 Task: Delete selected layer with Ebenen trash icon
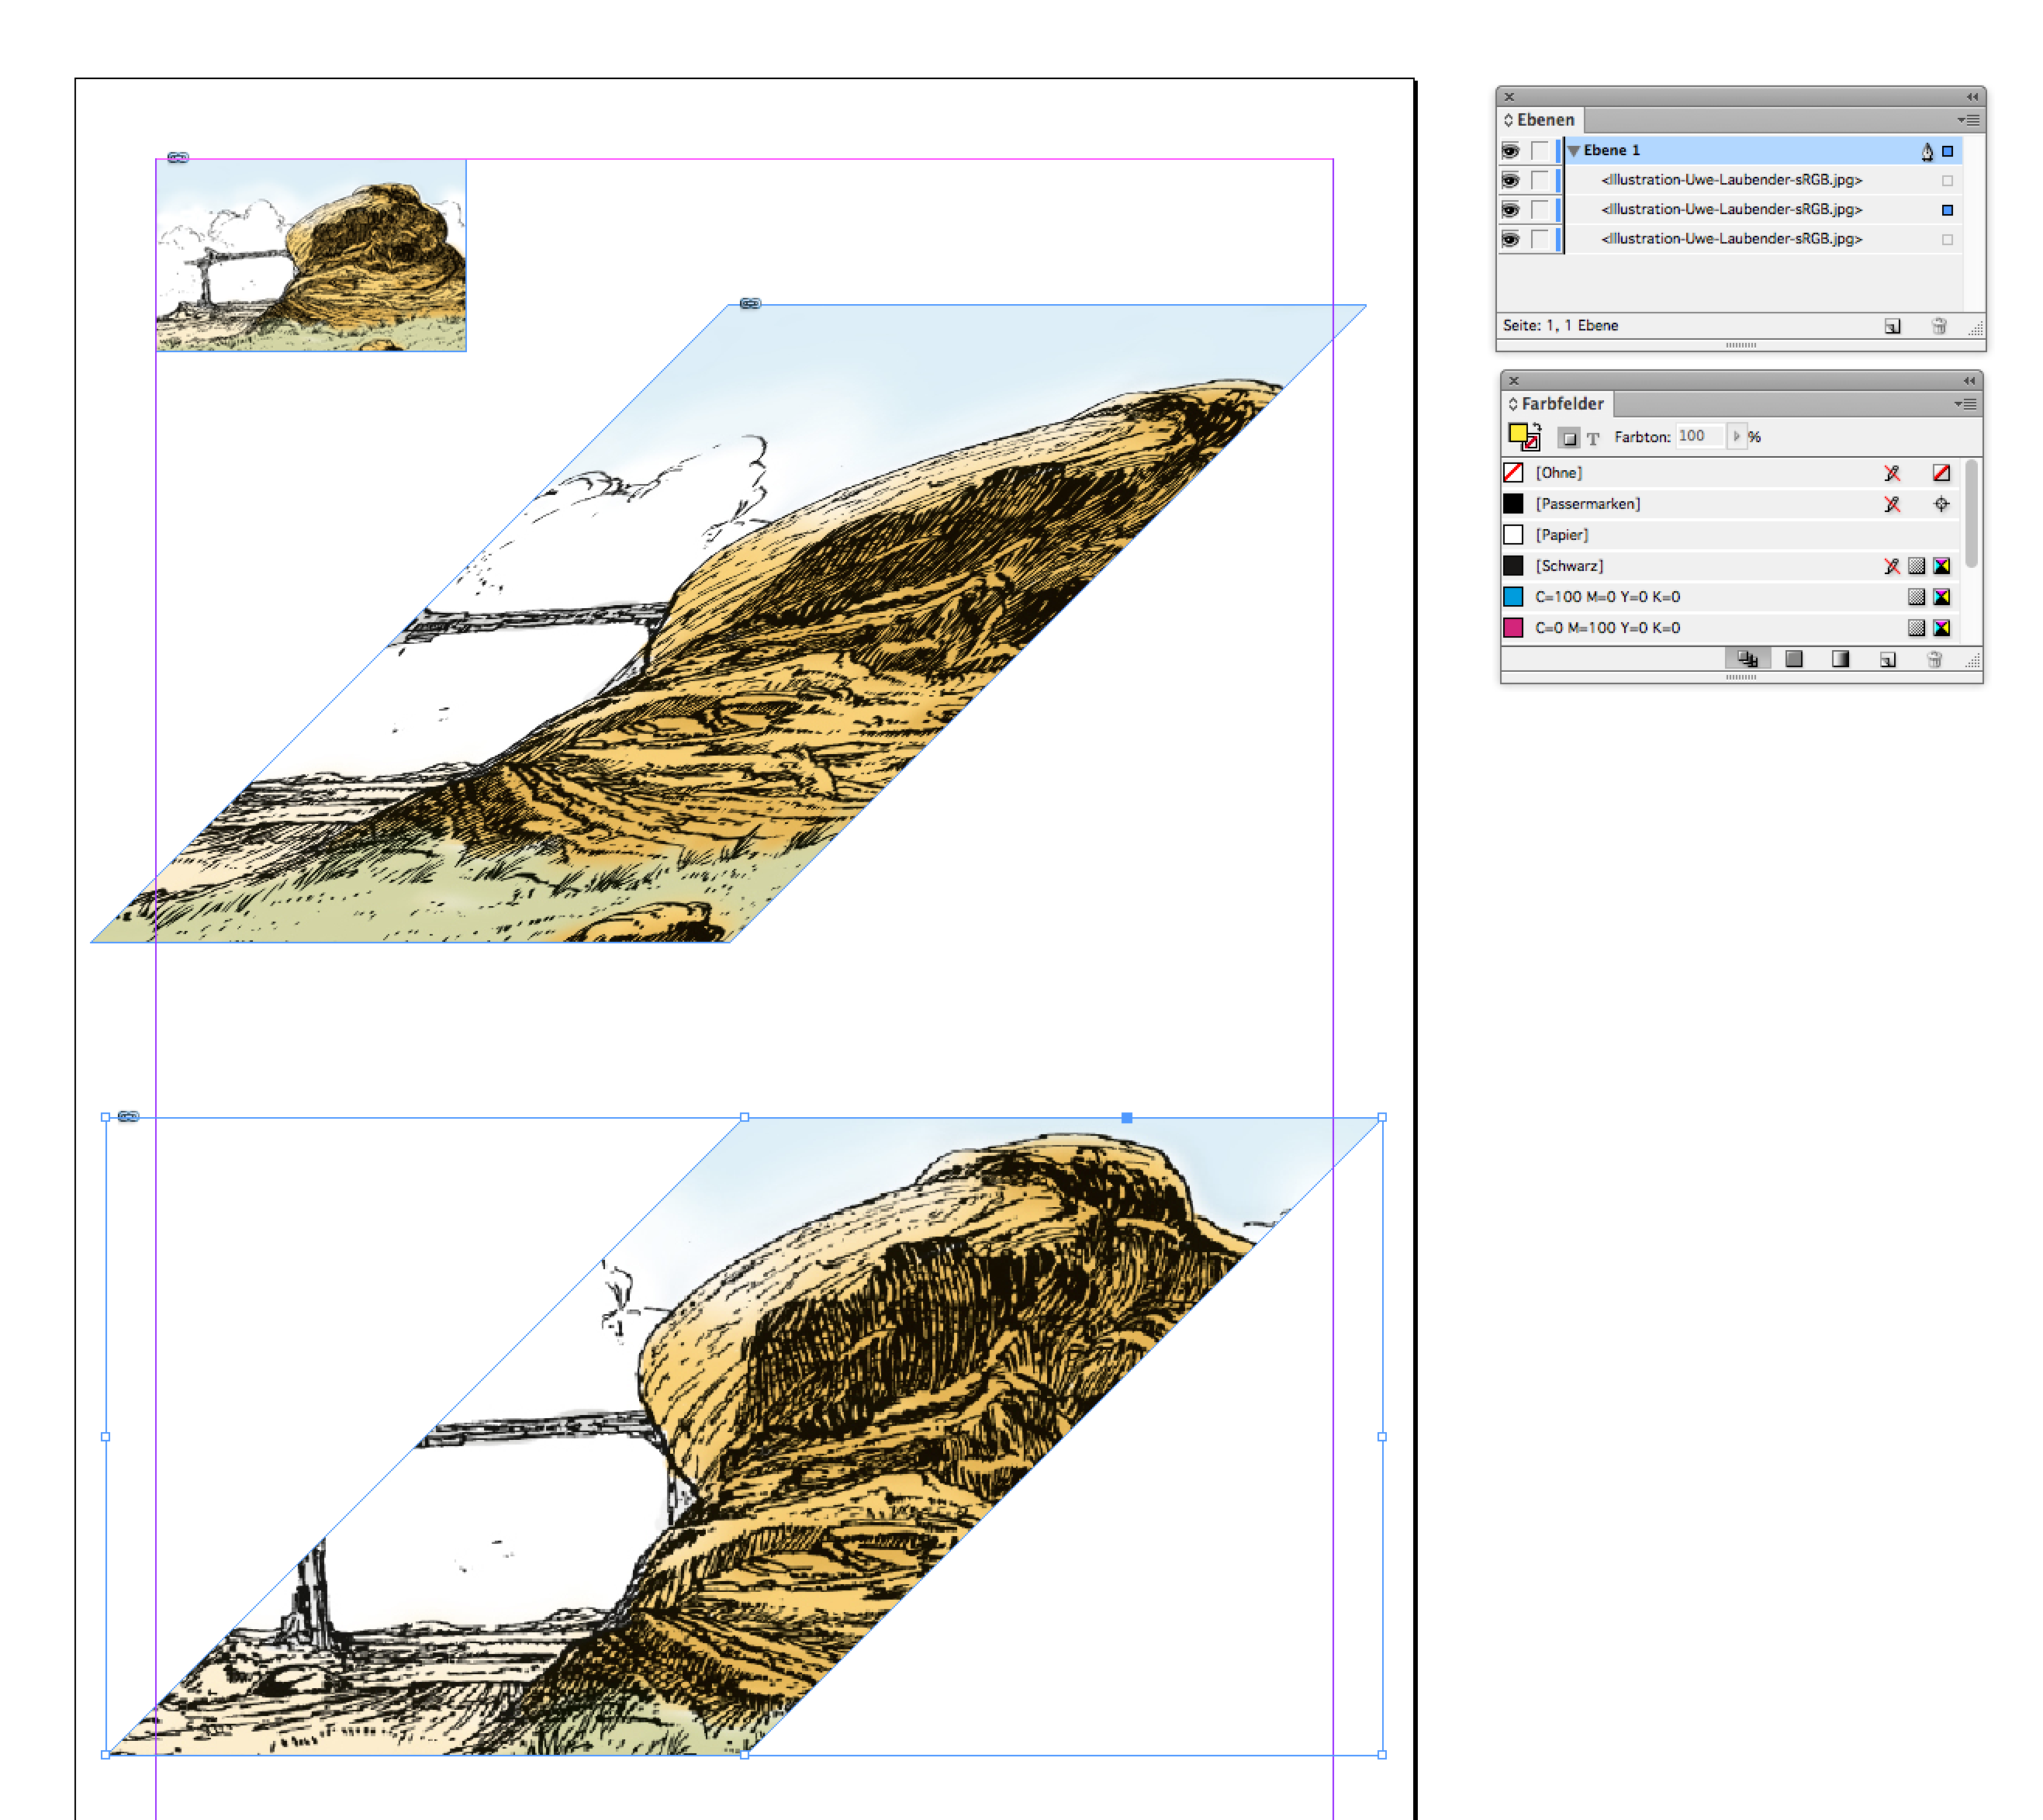tap(1938, 327)
